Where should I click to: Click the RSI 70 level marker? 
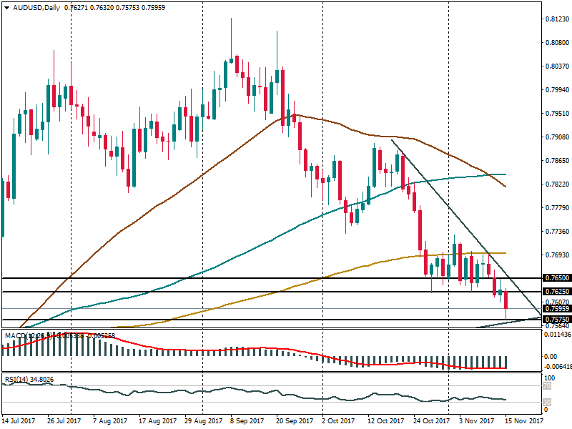[546, 386]
